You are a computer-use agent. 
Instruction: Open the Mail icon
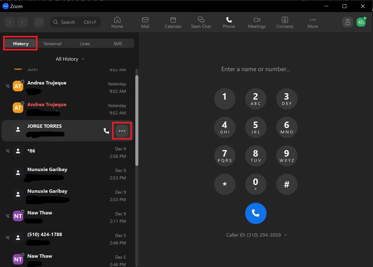click(145, 19)
